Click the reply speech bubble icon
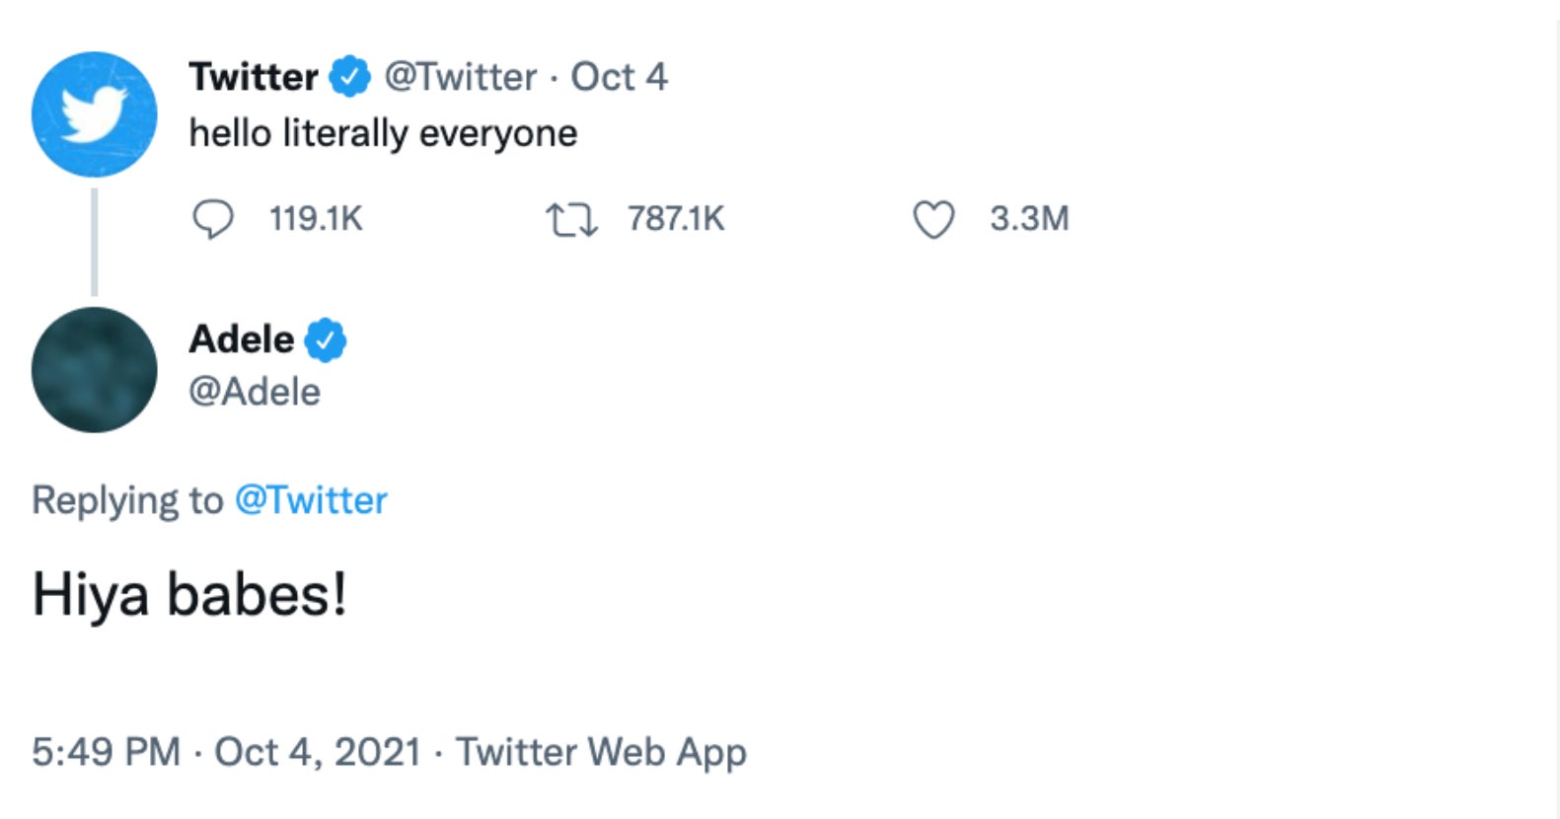Screen dimensions: 1560x819 (x=212, y=219)
